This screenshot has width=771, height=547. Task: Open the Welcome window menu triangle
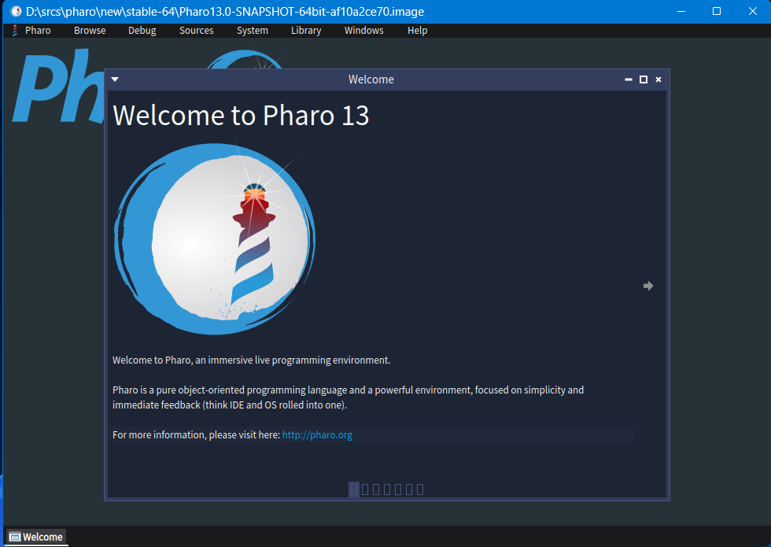114,79
